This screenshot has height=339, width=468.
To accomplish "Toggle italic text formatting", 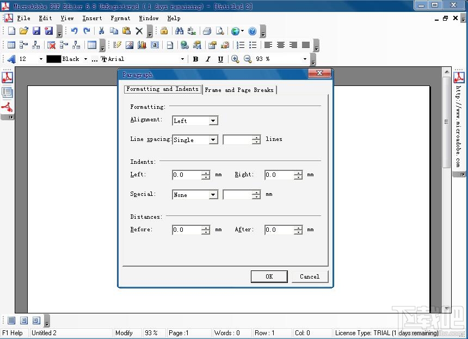I will pos(208,59).
